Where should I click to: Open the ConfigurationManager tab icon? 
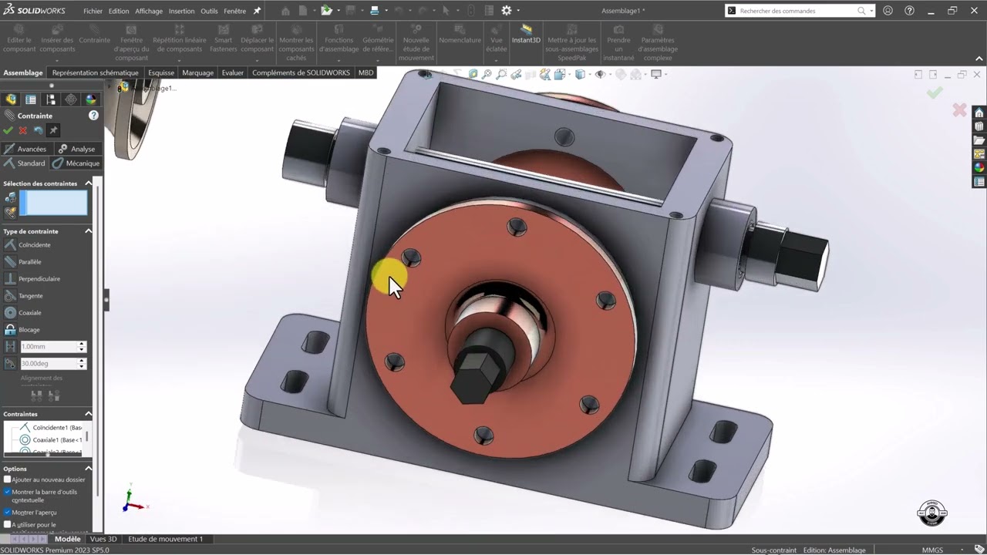(51, 99)
